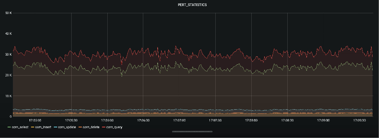Image resolution: width=379 pixels, height=138 pixels.
Task: Click the 40 K y-axis label
Action: click(8, 34)
